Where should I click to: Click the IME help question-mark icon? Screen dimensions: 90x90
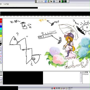[x=66, y=88]
